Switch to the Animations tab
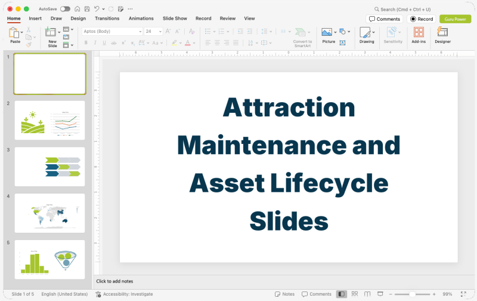477x301 pixels. pos(141,19)
